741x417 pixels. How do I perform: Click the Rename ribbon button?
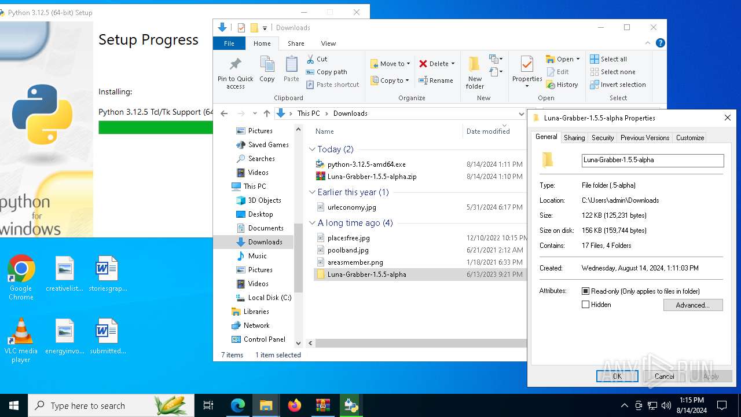coord(436,81)
